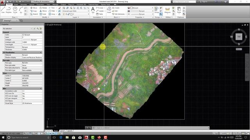Open the Unsaved Layer State dropdown

(x=76, y=11)
